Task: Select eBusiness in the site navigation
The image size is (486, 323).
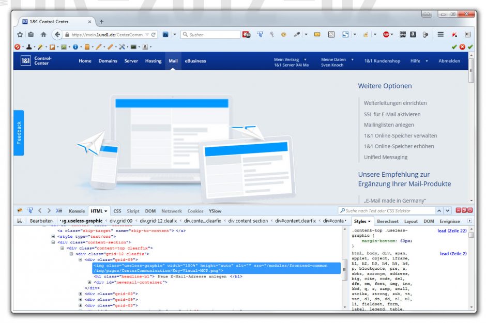Action: [195, 60]
